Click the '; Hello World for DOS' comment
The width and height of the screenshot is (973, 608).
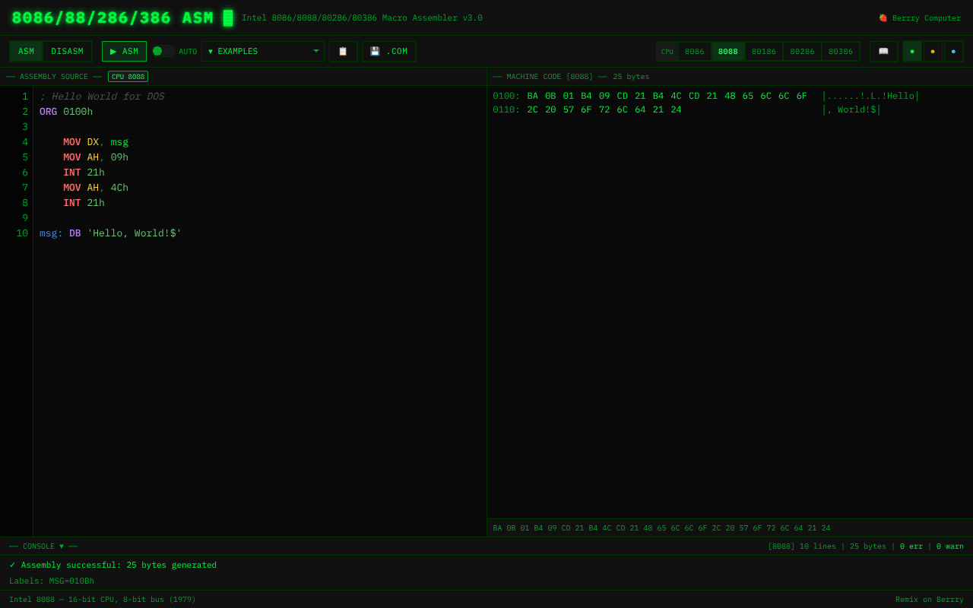coord(102,97)
